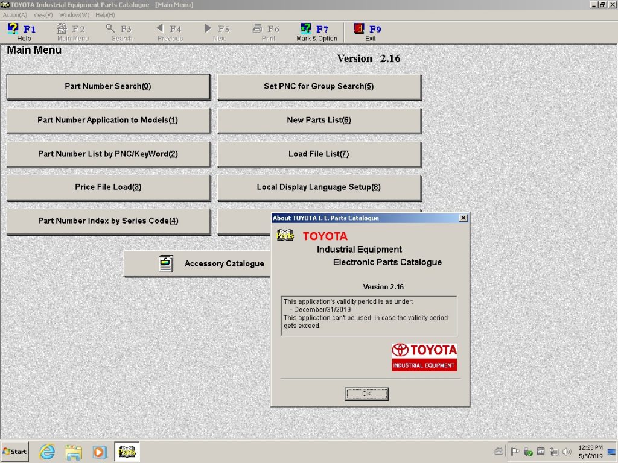Screen dimensions: 618x463
Task: Open the Window(W) menu
Action: [x=74, y=14]
